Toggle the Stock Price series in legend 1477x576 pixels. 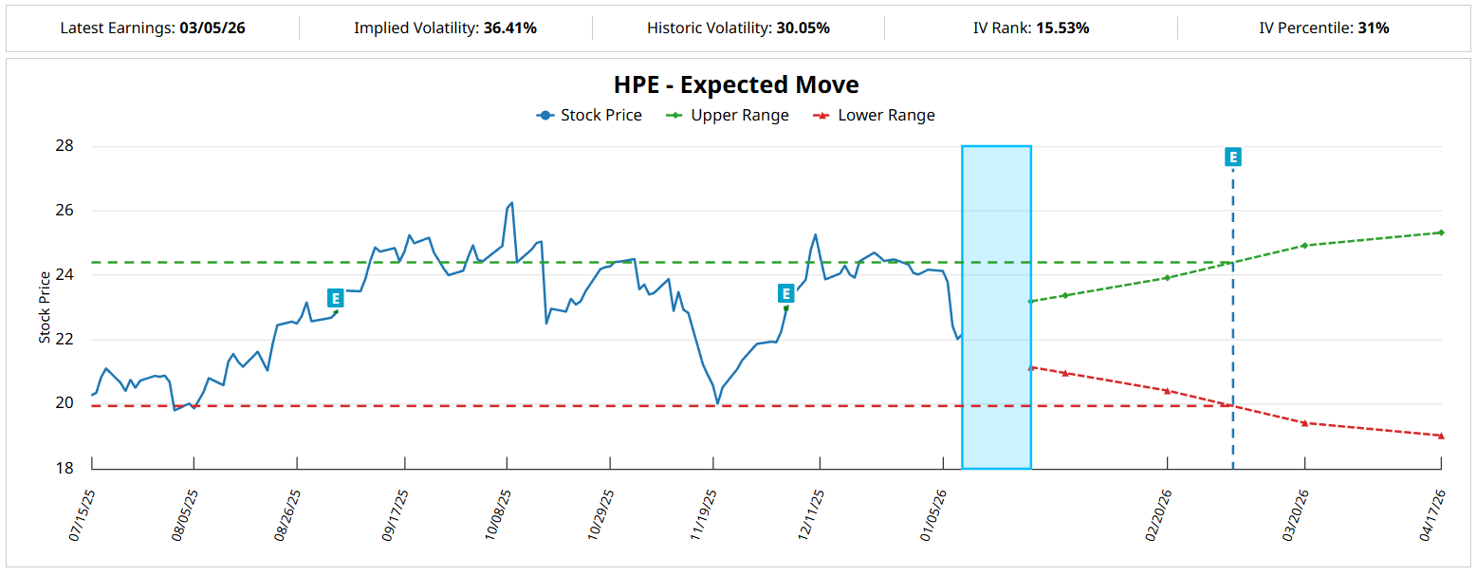coord(589,116)
